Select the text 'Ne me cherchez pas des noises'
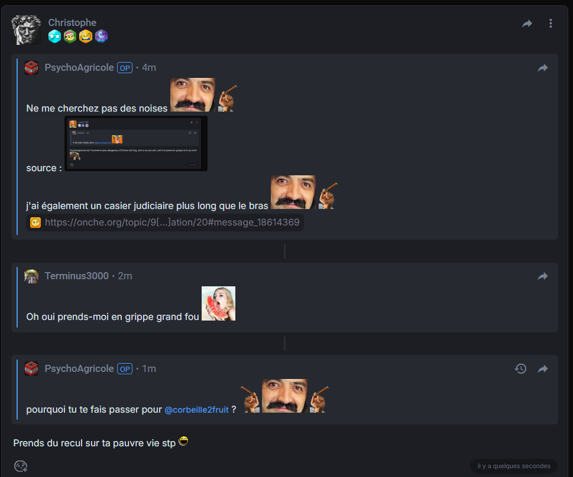Screen dimensions: 573x477 [x=97, y=109]
